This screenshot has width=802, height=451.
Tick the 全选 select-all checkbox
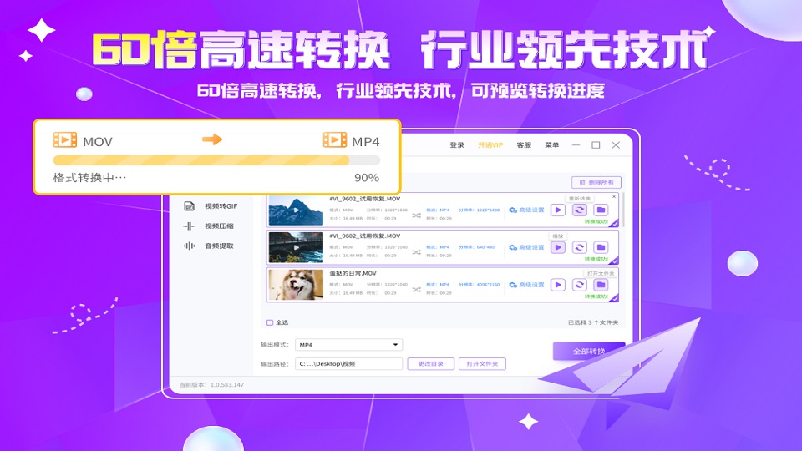coord(270,322)
